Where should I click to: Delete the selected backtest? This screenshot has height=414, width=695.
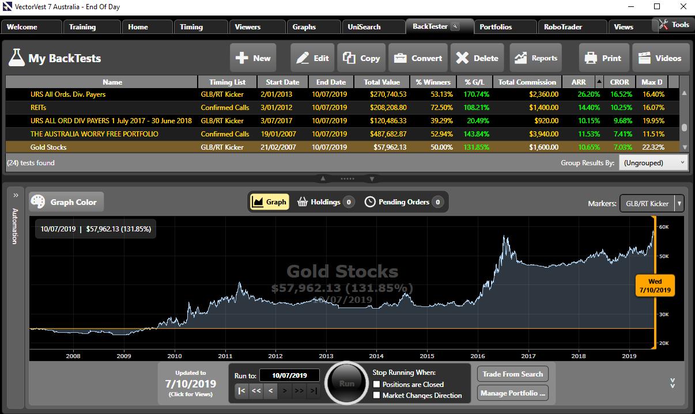[x=477, y=58]
